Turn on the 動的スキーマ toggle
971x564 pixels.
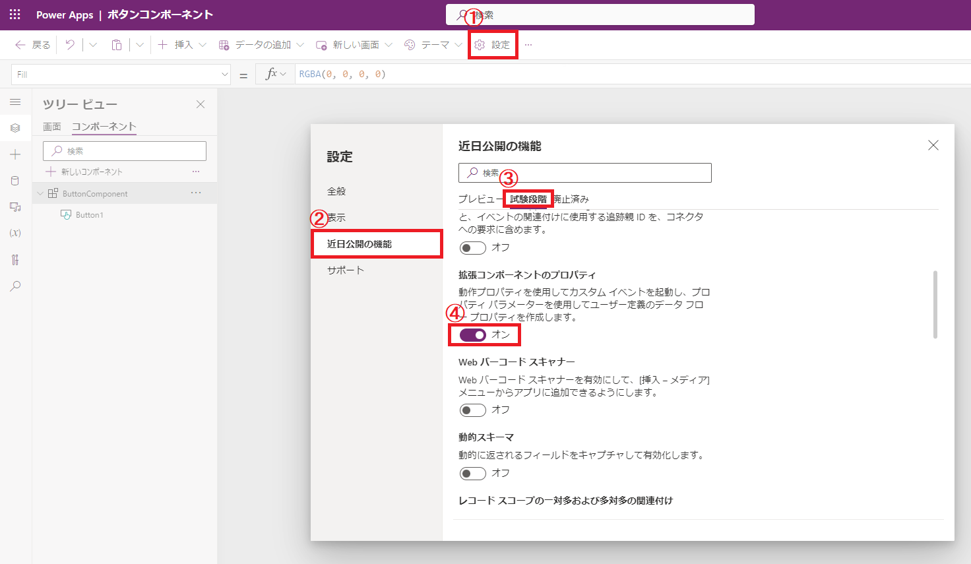pyautogui.click(x=472, y=473)
